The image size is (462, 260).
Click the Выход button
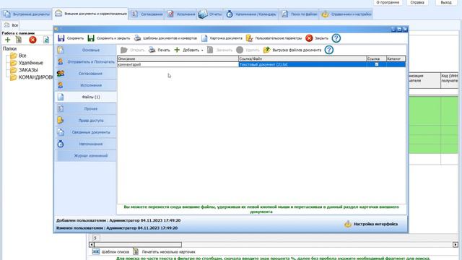[446, 2]
